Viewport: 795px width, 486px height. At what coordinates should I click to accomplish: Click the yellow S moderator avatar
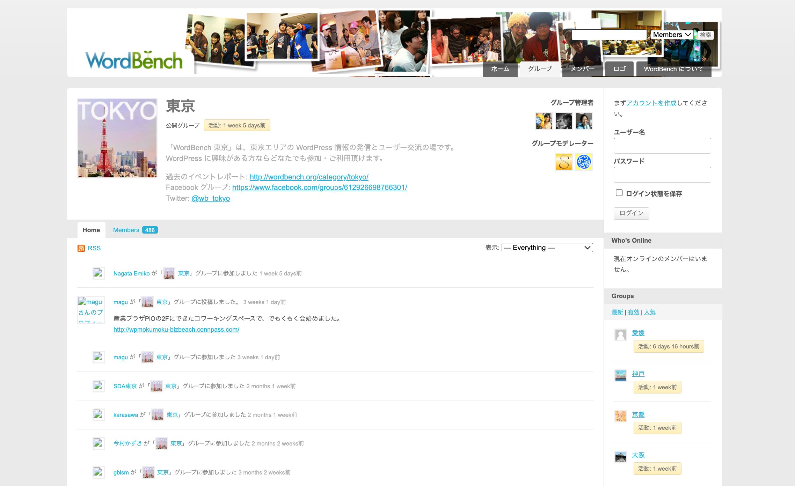tap(563, 162)
